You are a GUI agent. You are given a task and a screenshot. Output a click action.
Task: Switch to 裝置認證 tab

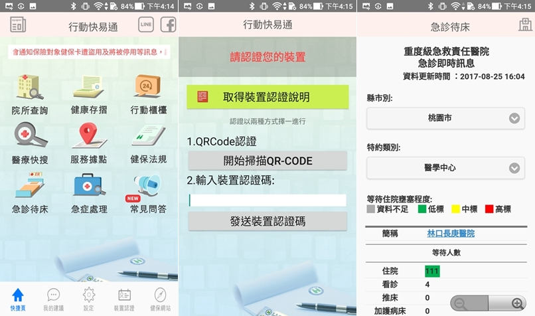(124, 299)
